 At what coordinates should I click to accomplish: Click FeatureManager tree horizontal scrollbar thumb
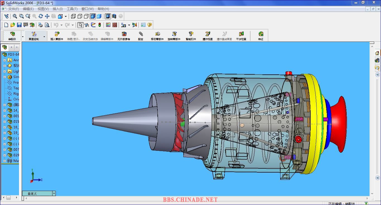pos(9,197)
